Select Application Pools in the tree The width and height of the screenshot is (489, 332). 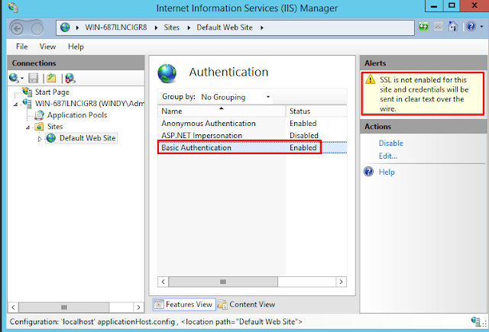pos(77,115)
